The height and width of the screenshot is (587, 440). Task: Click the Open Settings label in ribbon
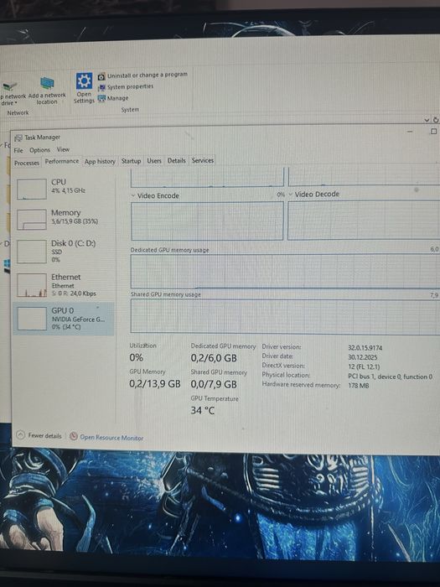pyautogui.click(x=84, y=97)
